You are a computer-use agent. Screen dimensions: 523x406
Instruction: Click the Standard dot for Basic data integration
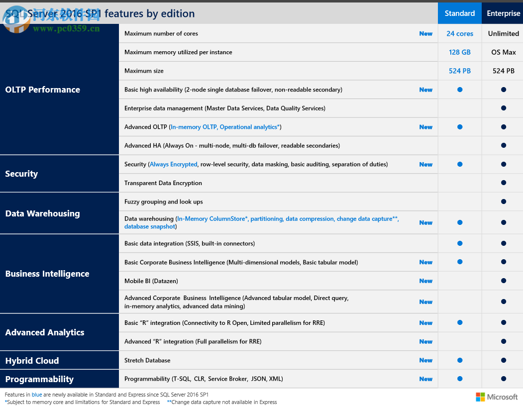(x=460, y=243)
